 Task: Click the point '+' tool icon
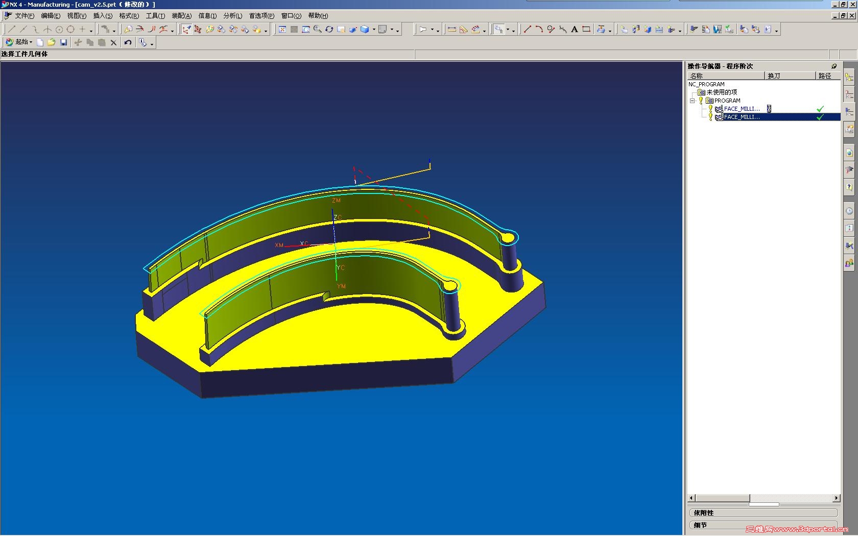pyautogui.click(x=82, y=30)
